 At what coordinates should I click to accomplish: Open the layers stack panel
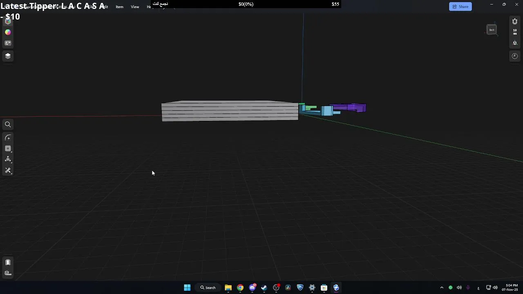(8, 56)
